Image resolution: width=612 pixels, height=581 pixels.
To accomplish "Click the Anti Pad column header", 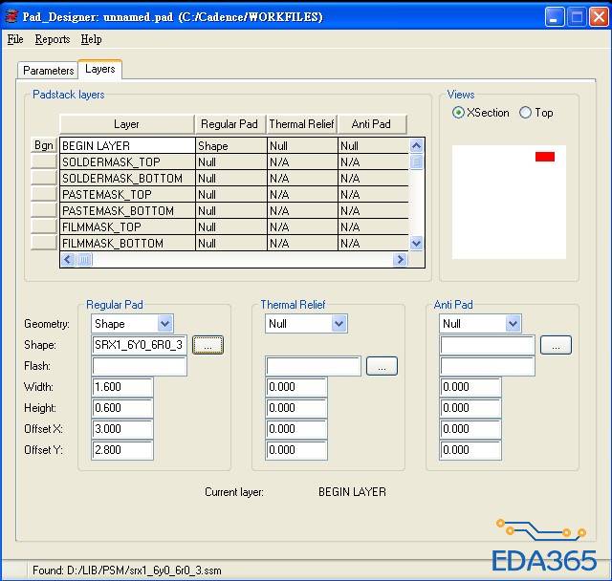I will 372,124.
